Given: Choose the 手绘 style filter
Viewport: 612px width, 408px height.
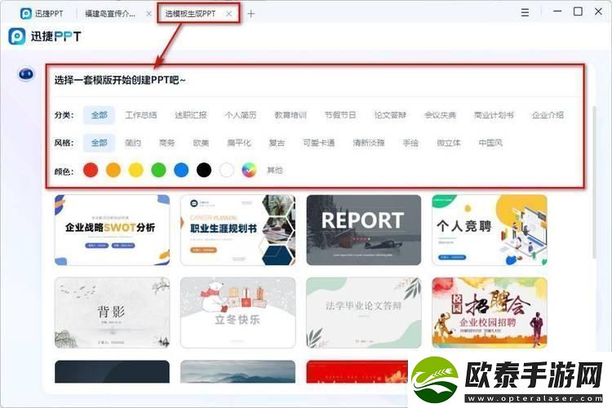Looking at the screenshot, I should click(410, 143).
